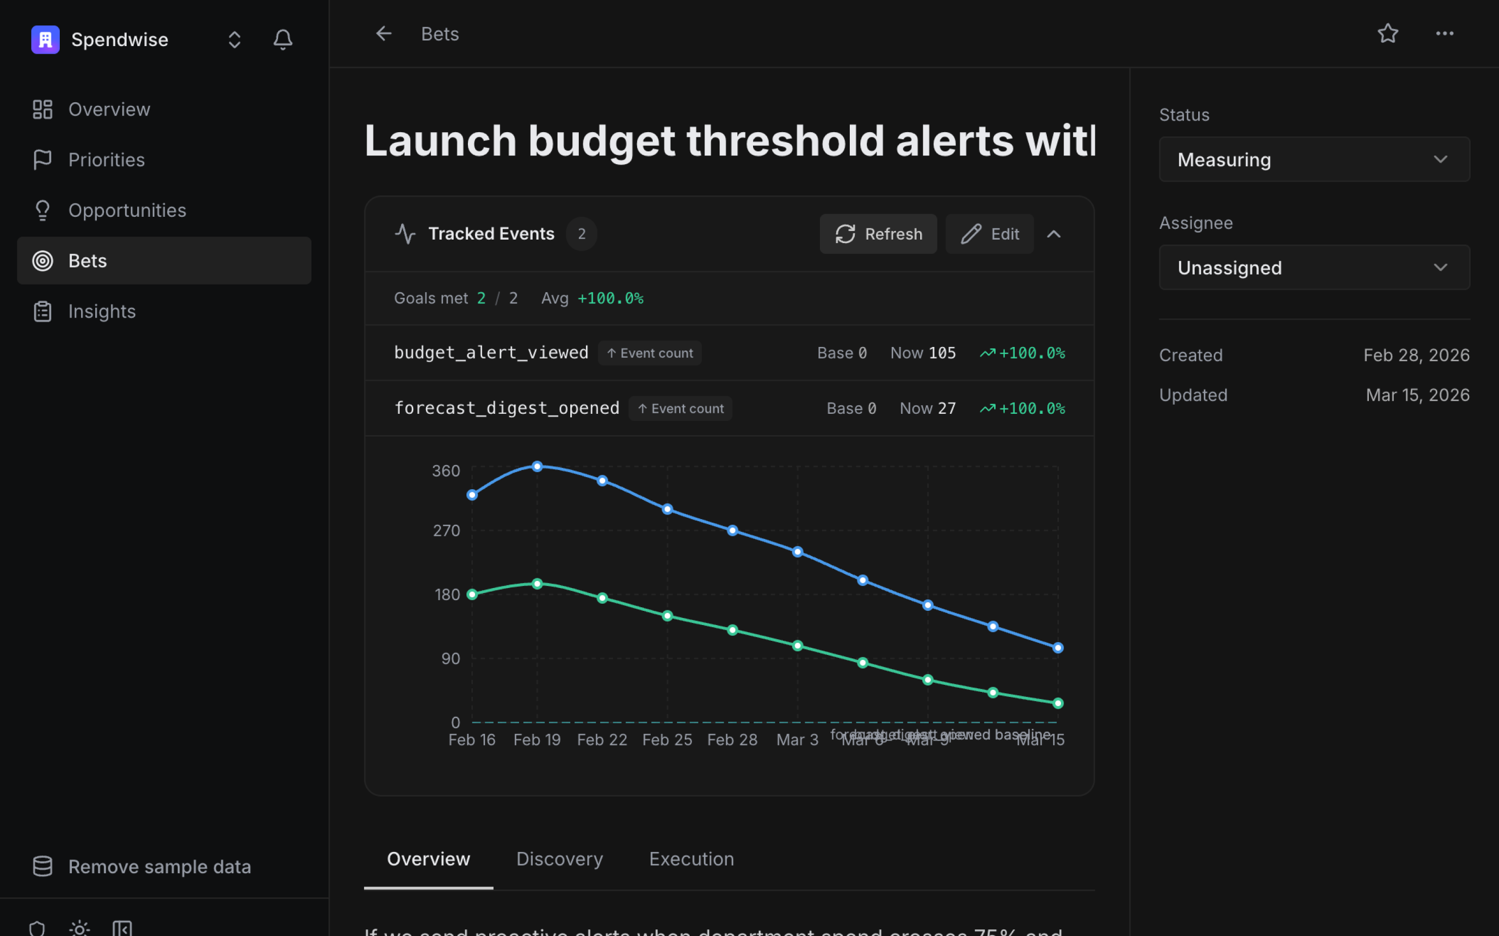Screen dimensions: 1499x936
Task: Collapse the Tracked Events panel
Action: pos(1054,234)
